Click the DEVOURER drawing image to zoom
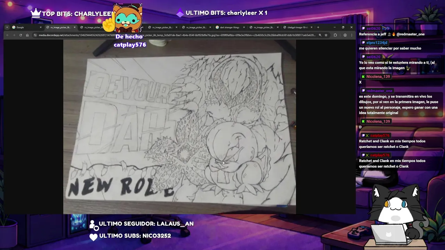 pos(179,127)
